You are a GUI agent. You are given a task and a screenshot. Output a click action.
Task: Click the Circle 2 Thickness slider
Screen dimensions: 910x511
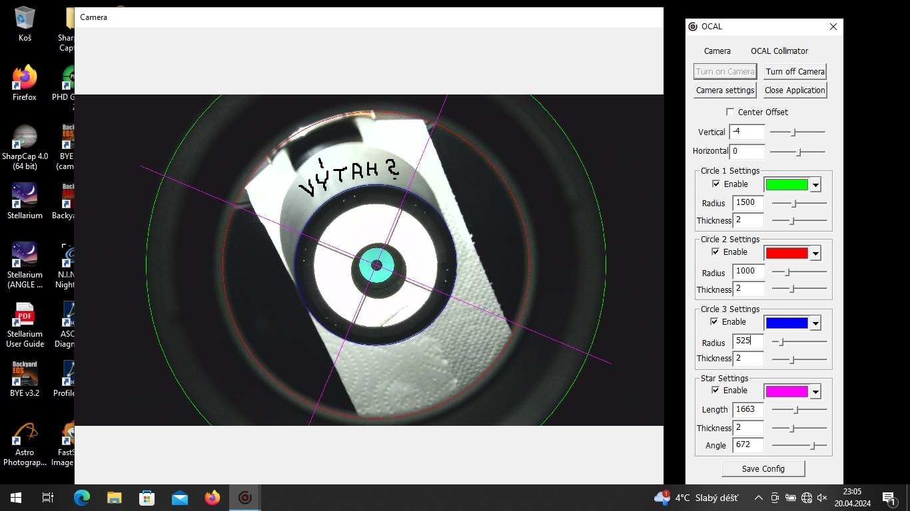799,289
